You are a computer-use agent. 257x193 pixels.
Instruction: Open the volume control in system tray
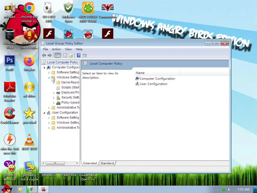(229, 189)
